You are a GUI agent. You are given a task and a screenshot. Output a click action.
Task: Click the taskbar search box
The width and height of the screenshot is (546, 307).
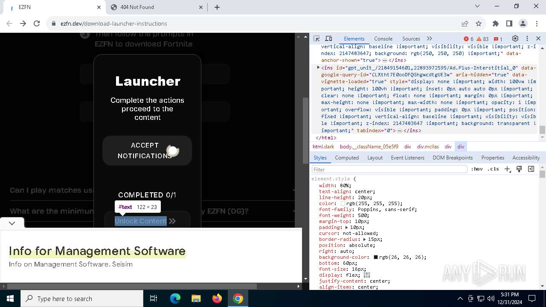[x=82, y=298]
